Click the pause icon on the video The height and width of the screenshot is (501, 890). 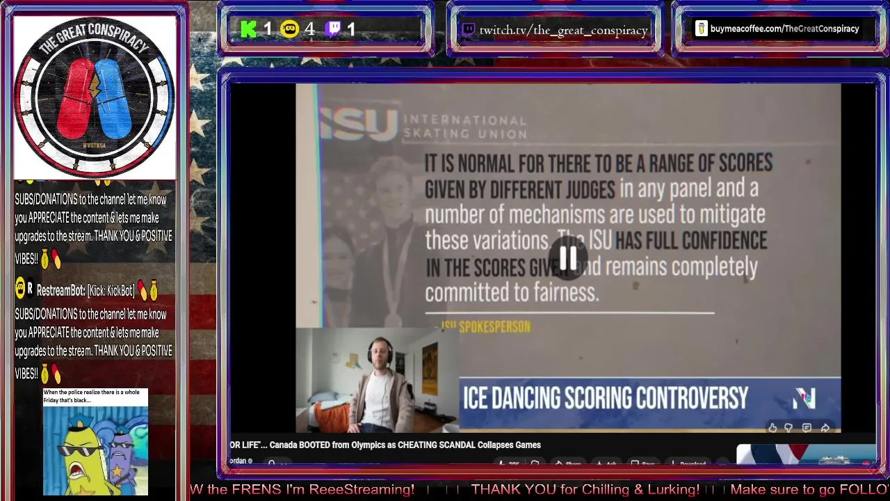pyautogui.click(x=568, y=258)
